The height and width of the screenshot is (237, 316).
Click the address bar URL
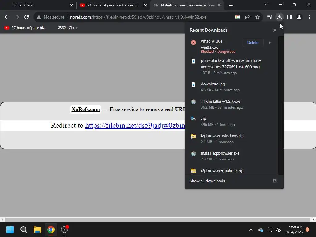[x=138, y=17]
